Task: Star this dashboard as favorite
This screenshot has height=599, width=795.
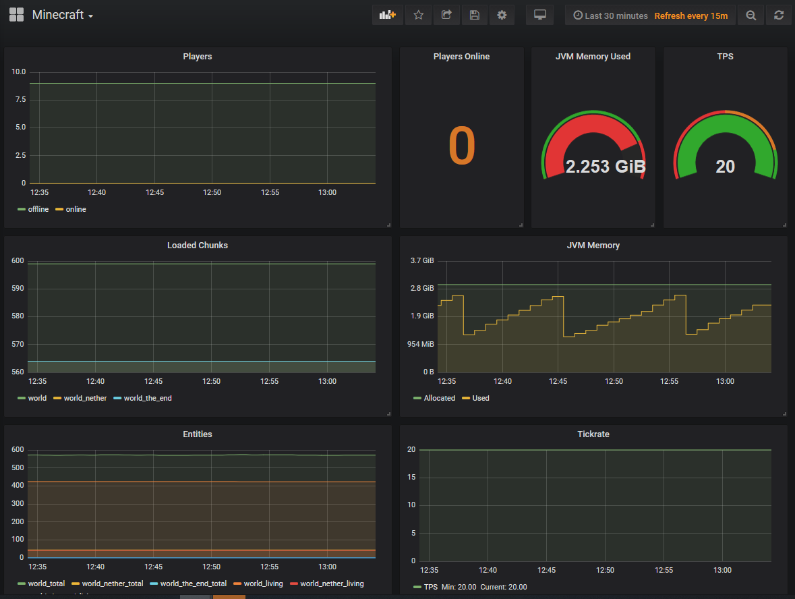Action: [x=419, y=15]
